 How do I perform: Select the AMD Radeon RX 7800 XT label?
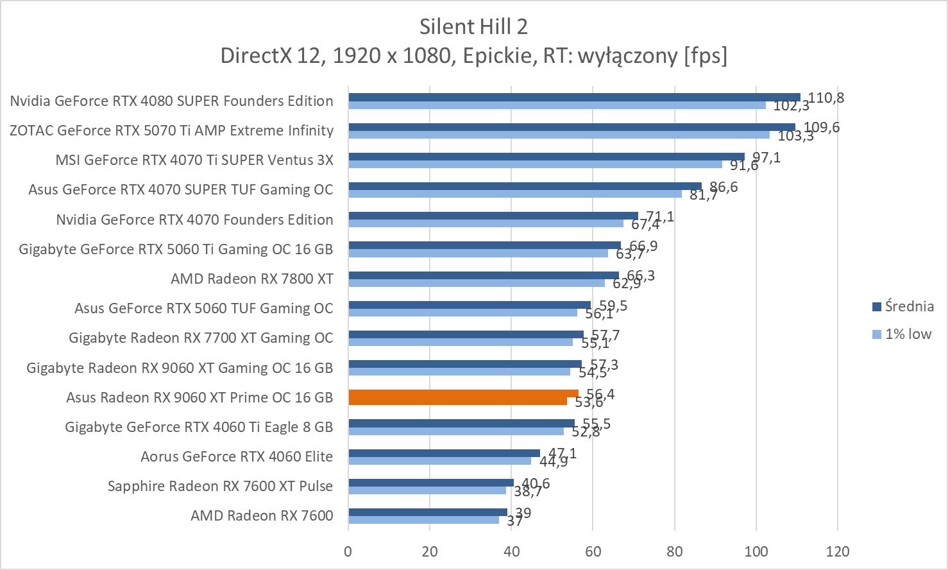tap(251, 279)
